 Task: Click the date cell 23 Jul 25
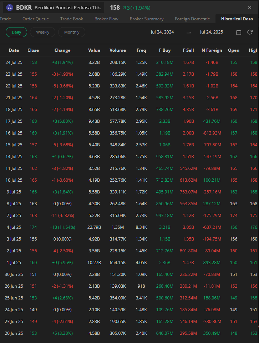14,74
